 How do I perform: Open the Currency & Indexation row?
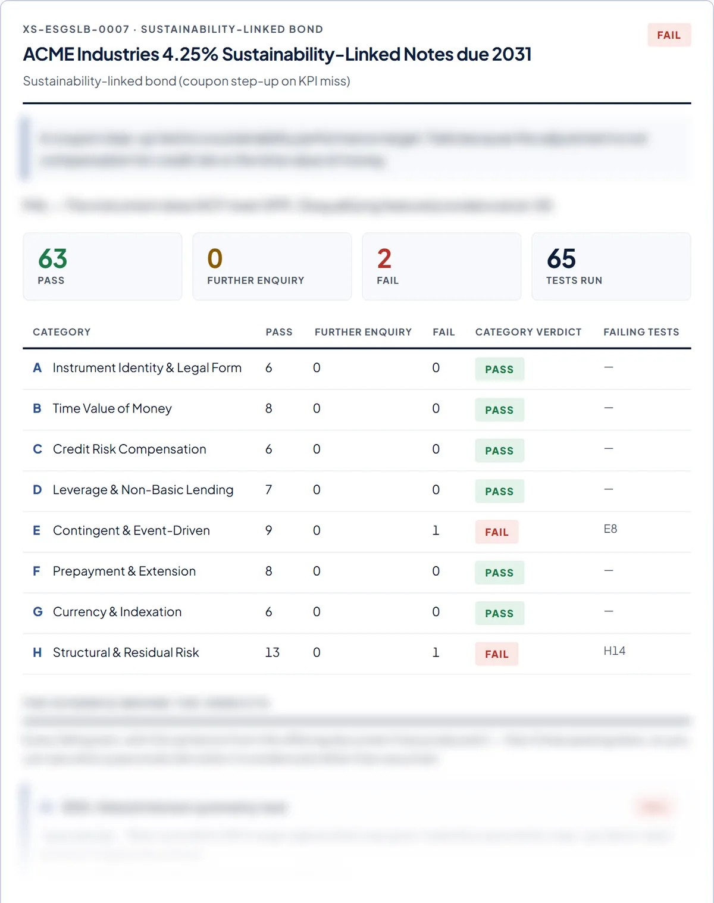pyautogui.click(x=357, y=613)
